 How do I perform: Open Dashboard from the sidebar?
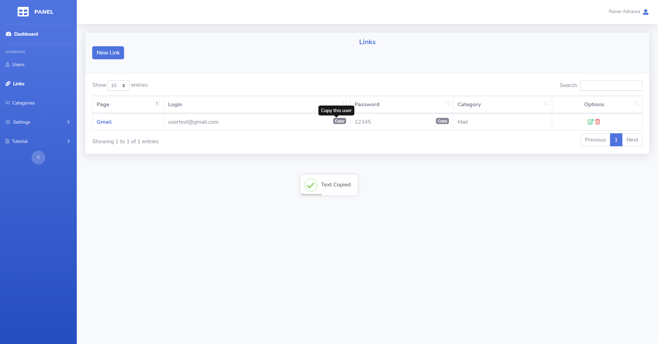point(26,34)
